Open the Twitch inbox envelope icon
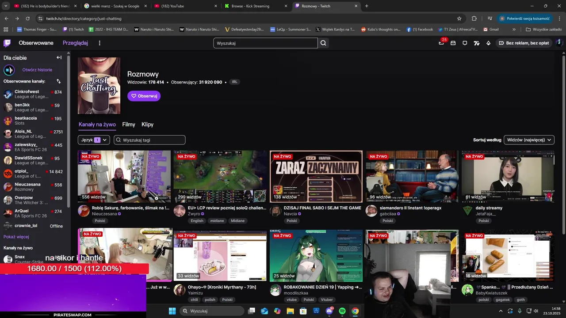The width and height of the screenshot is (566, 318). 453,43
